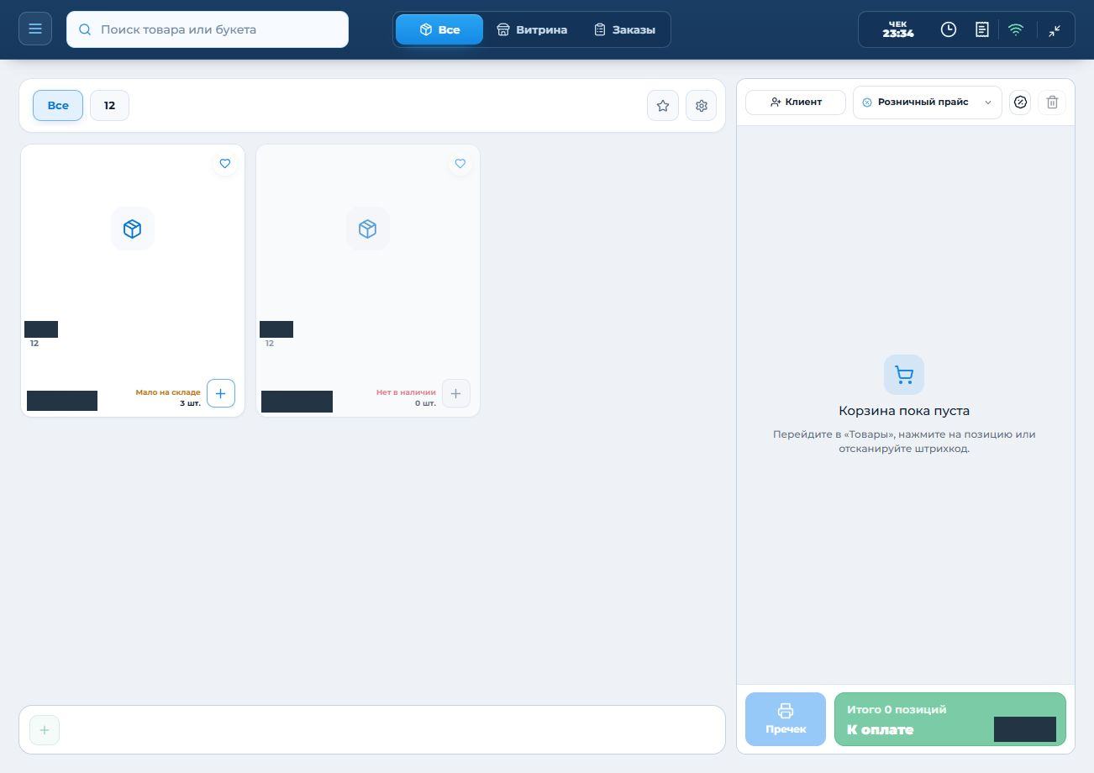The height and width of the screenshot is (773, 1094).
Task: Clear cart with the trash icon
Action: [x=1052, y=103]
